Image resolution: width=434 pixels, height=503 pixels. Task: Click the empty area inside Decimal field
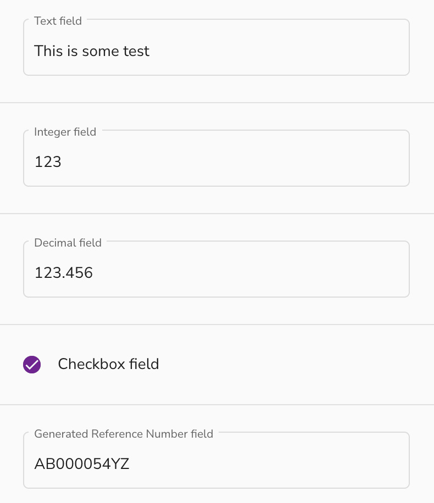(251, 273)
